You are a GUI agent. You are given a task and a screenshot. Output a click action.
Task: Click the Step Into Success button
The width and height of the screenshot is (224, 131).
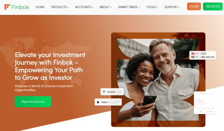(x=33, y=102)
